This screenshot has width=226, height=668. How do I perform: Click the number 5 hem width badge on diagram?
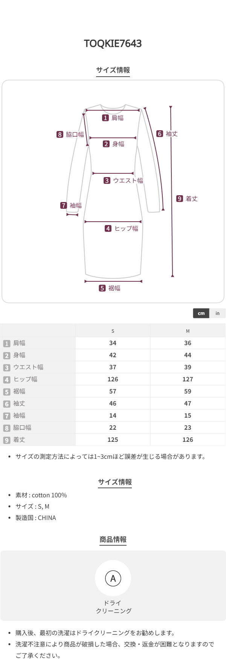[102, 288]
